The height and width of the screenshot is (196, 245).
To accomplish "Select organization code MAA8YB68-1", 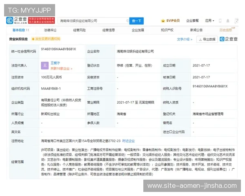I will 51,89.
